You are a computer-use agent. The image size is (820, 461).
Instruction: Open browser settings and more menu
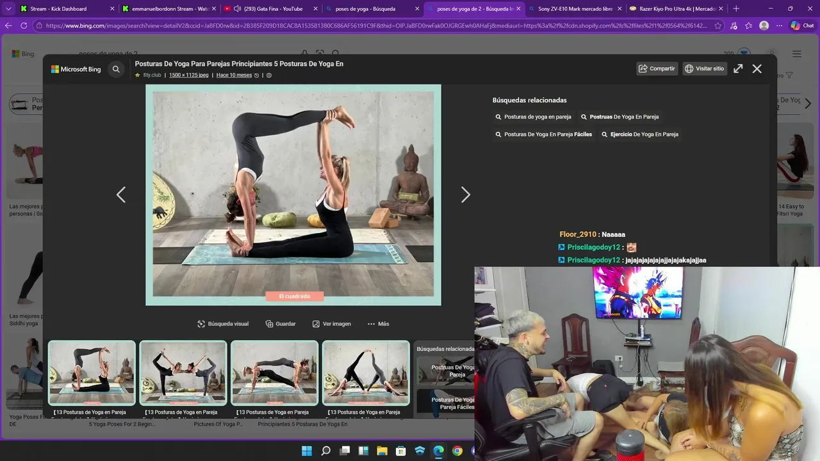779,26
